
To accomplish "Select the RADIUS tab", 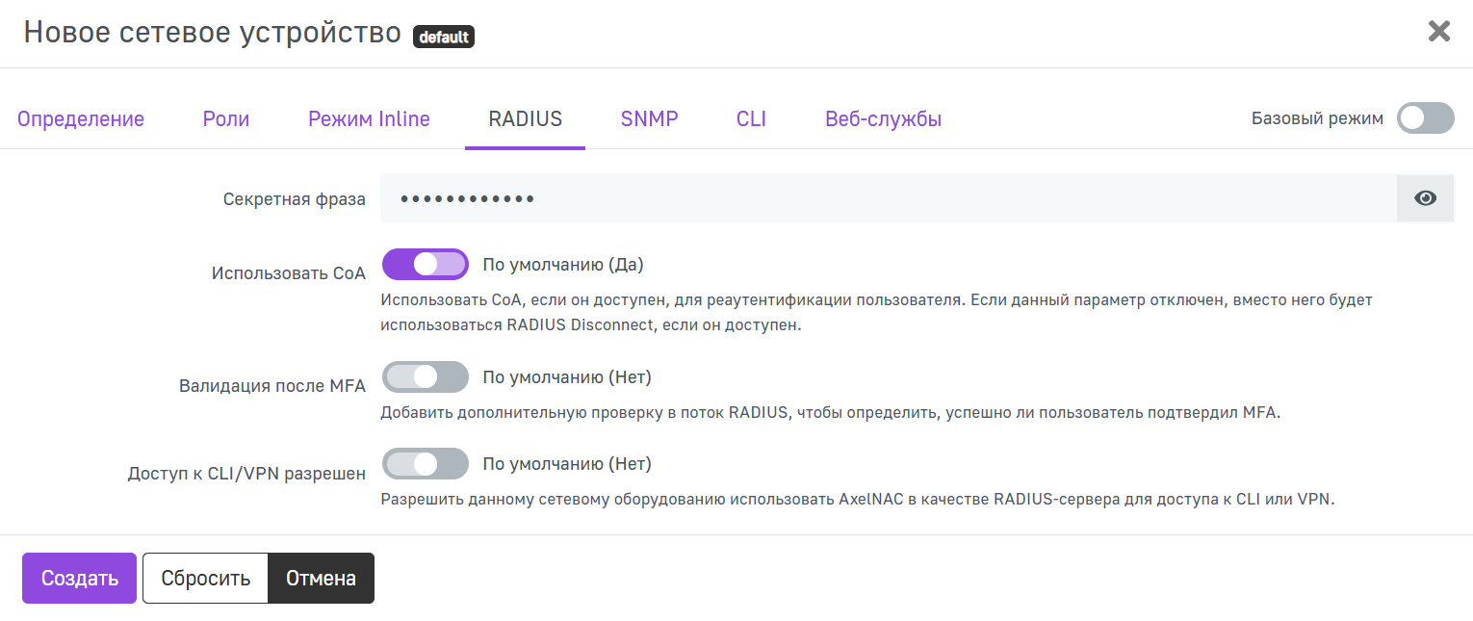I will point(525,119).
